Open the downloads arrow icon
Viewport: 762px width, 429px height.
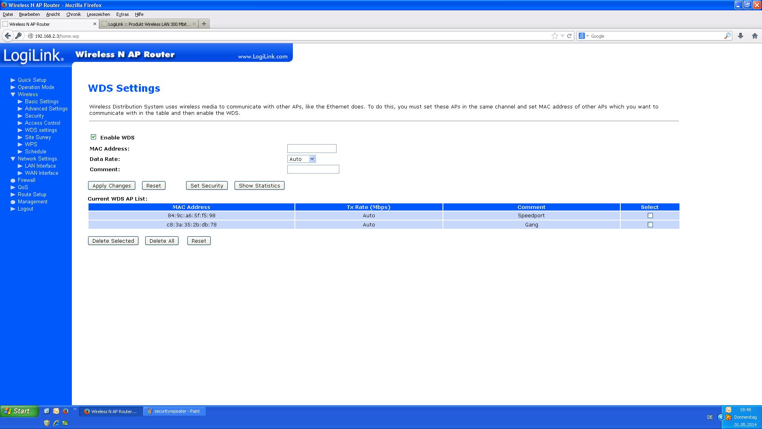point(740,36)
